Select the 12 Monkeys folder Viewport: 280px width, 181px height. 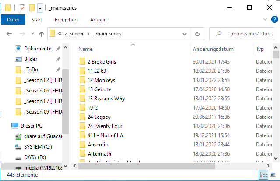coord(101,80)
